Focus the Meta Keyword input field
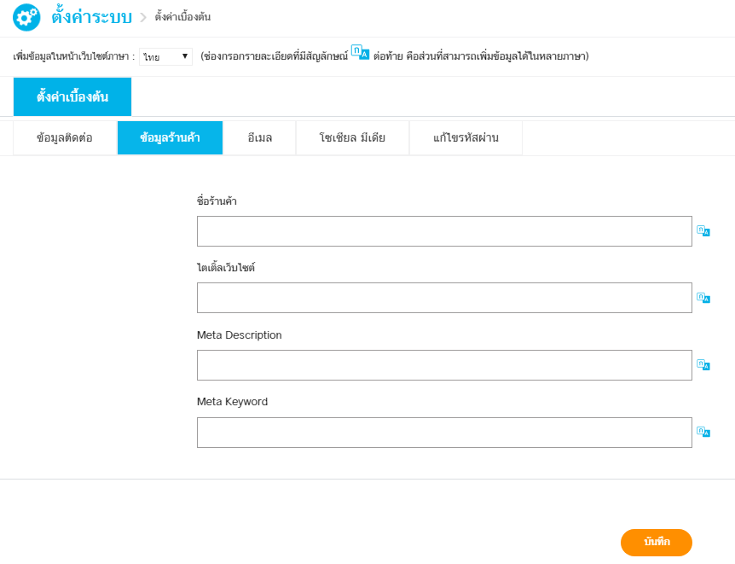This screenshot has height=564, width=735. (x=444, y=433)
